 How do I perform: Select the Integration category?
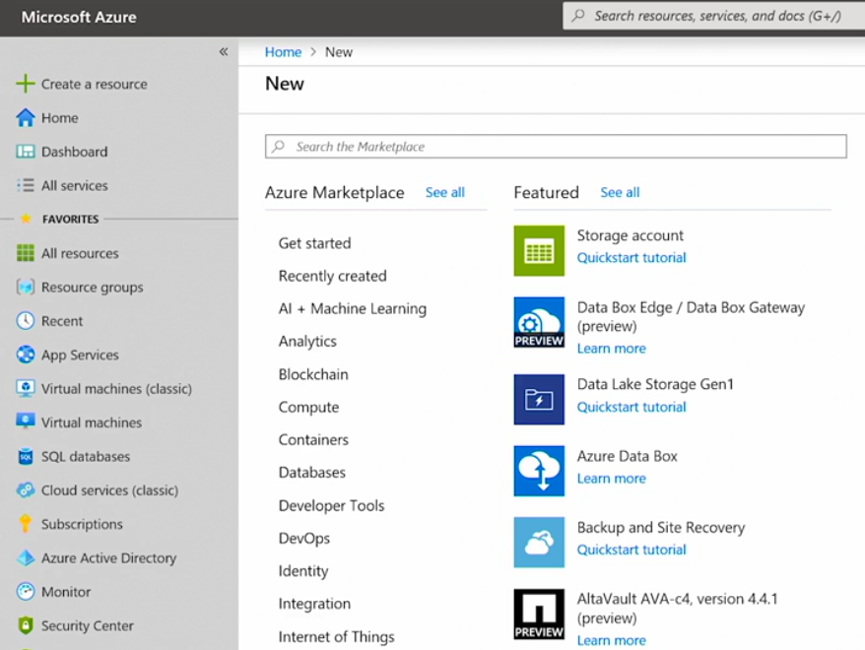coord(314,604)
